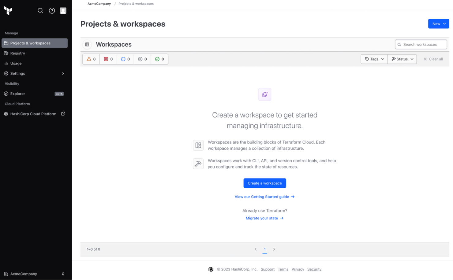The height and width of the screenshot is (280, 453).
Task: Click Clear all filters
Action: click(x=433, y=59)
